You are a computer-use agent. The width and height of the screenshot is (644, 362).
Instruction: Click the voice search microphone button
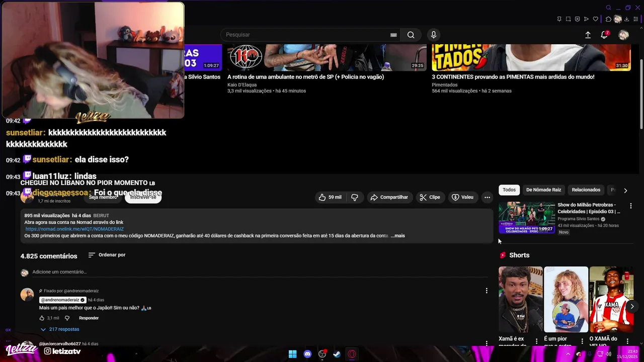tap(434, 35)
